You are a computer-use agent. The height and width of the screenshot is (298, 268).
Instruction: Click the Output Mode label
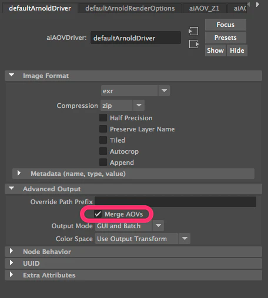point(72,226)
